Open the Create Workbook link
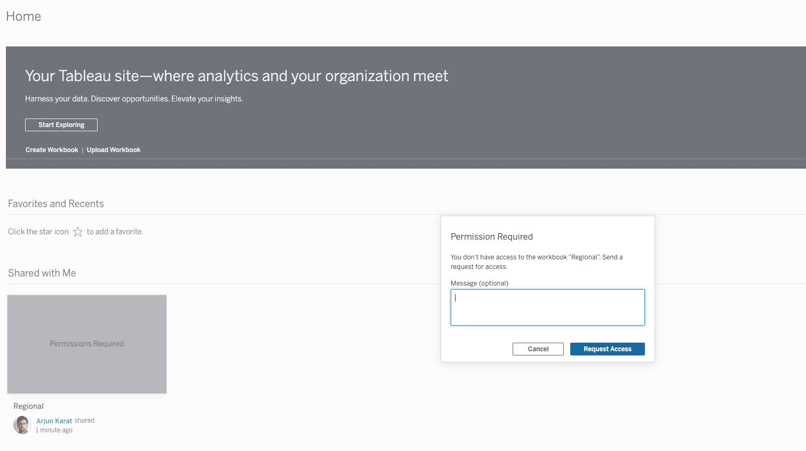The image size is (806, 451). coord(52,150)
